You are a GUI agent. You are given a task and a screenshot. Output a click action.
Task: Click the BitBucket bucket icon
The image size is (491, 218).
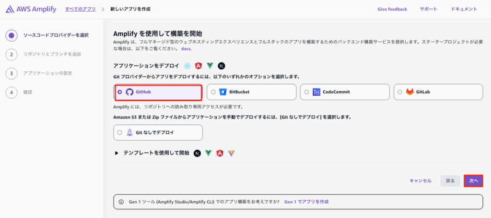222,92
